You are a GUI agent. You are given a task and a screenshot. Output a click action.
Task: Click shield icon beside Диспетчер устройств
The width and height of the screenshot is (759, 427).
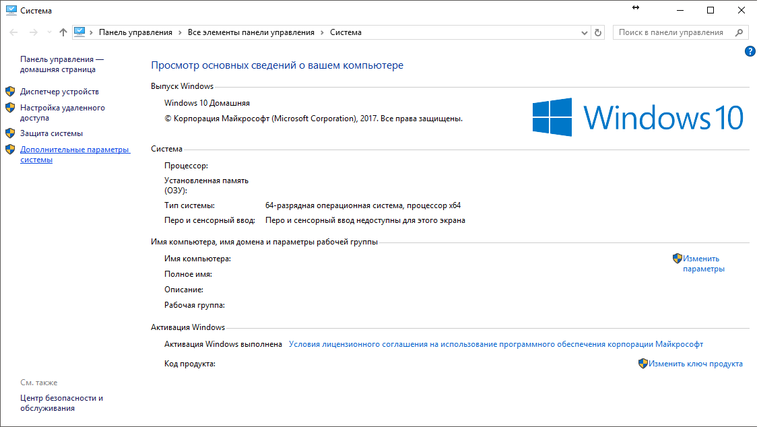click(10, 92)
